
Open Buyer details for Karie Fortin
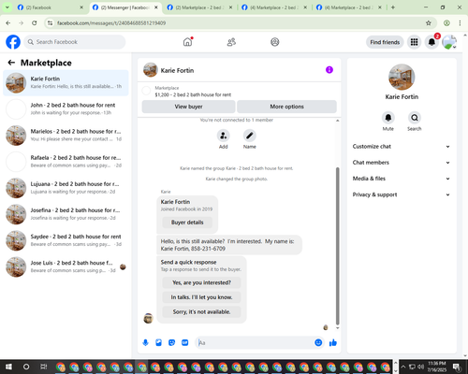(x=187, y=223)
